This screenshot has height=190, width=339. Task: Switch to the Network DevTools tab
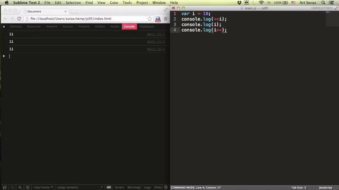pos(51,26)
